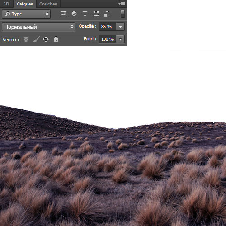Click the Fond label
Image resolution: width=226 pixels, height=226 pixels.
(x=90, y=39)
